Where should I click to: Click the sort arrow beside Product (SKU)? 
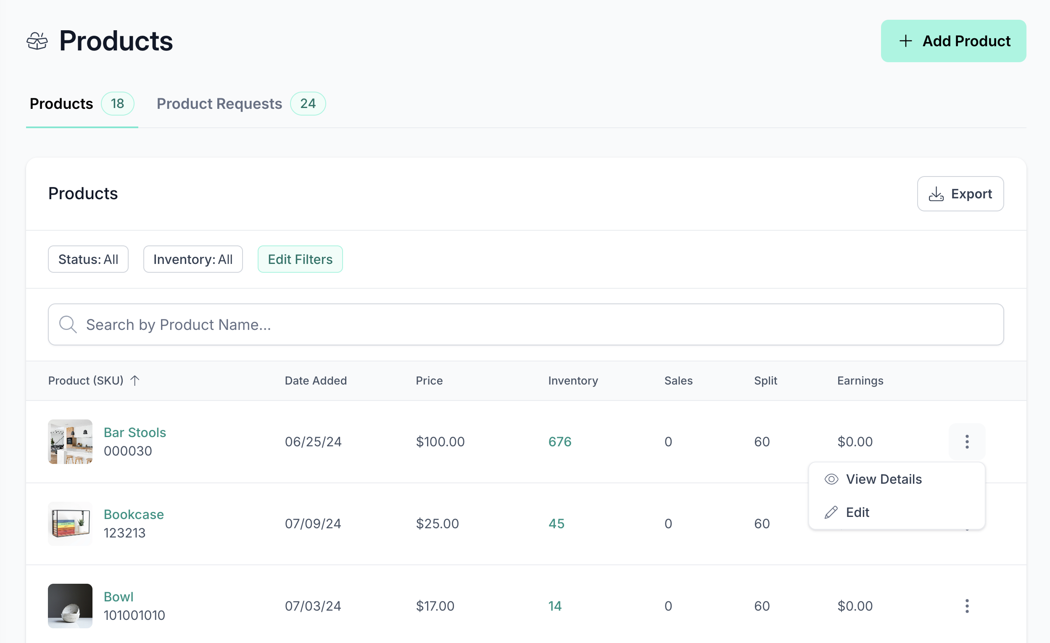tap(135, 380)
